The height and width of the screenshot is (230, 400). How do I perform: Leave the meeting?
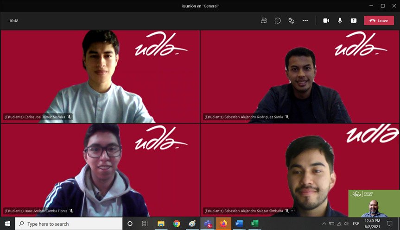click(x=379, y=20)
